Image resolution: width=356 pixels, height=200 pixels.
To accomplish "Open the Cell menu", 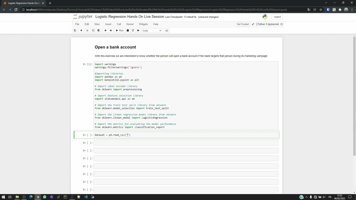I will point(119,24).
